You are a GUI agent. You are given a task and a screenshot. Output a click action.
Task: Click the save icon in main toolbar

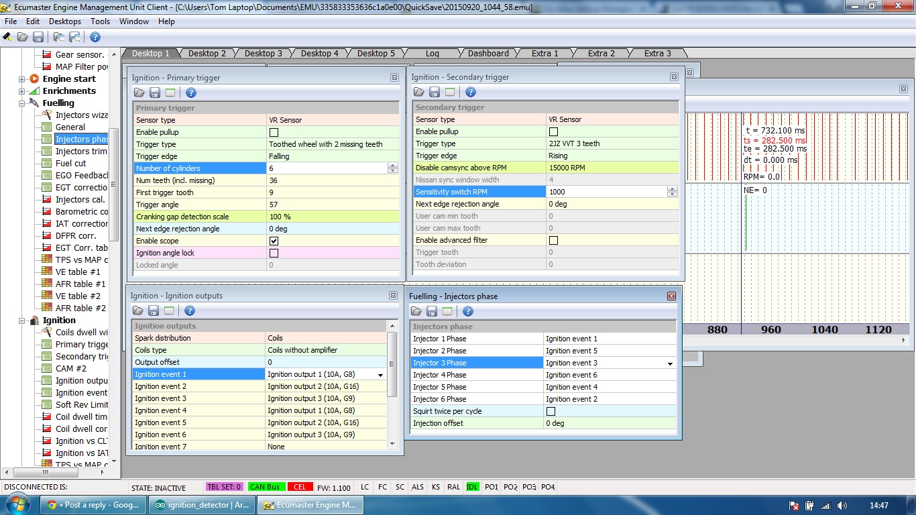point(38,38)
